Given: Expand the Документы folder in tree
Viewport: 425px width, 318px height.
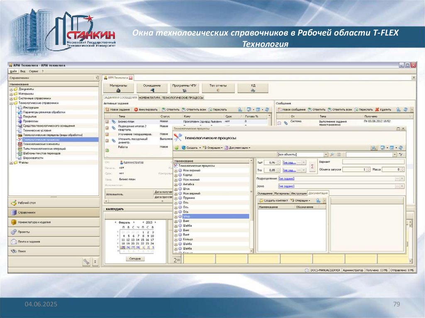Looking at the screenshot, I should pos(11,89).
